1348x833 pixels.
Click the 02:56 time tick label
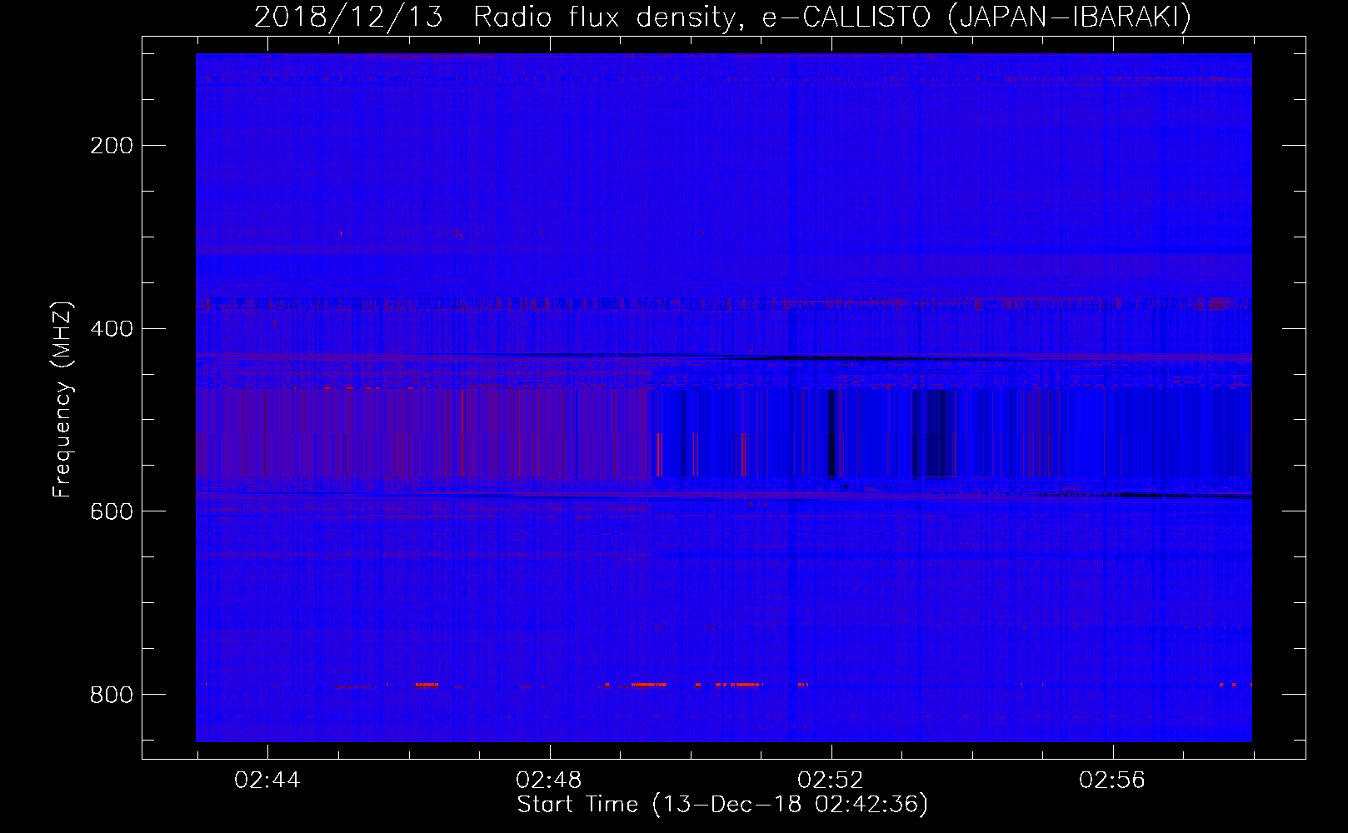pyautogui.click(x=1112, y=781)
